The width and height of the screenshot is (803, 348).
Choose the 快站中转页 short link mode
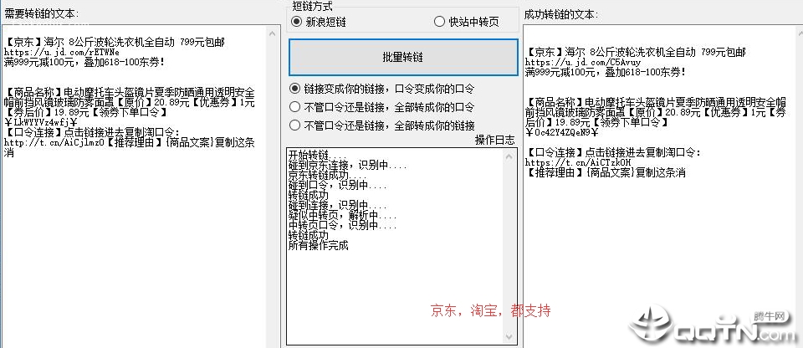[x=466, y=22]
